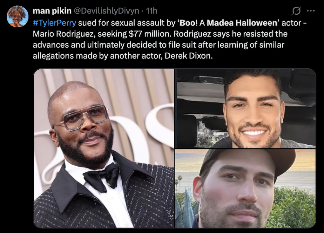Click the poster's round profile avatar
The width and height of the screenshot is (324, 233).
click(17, 16)
